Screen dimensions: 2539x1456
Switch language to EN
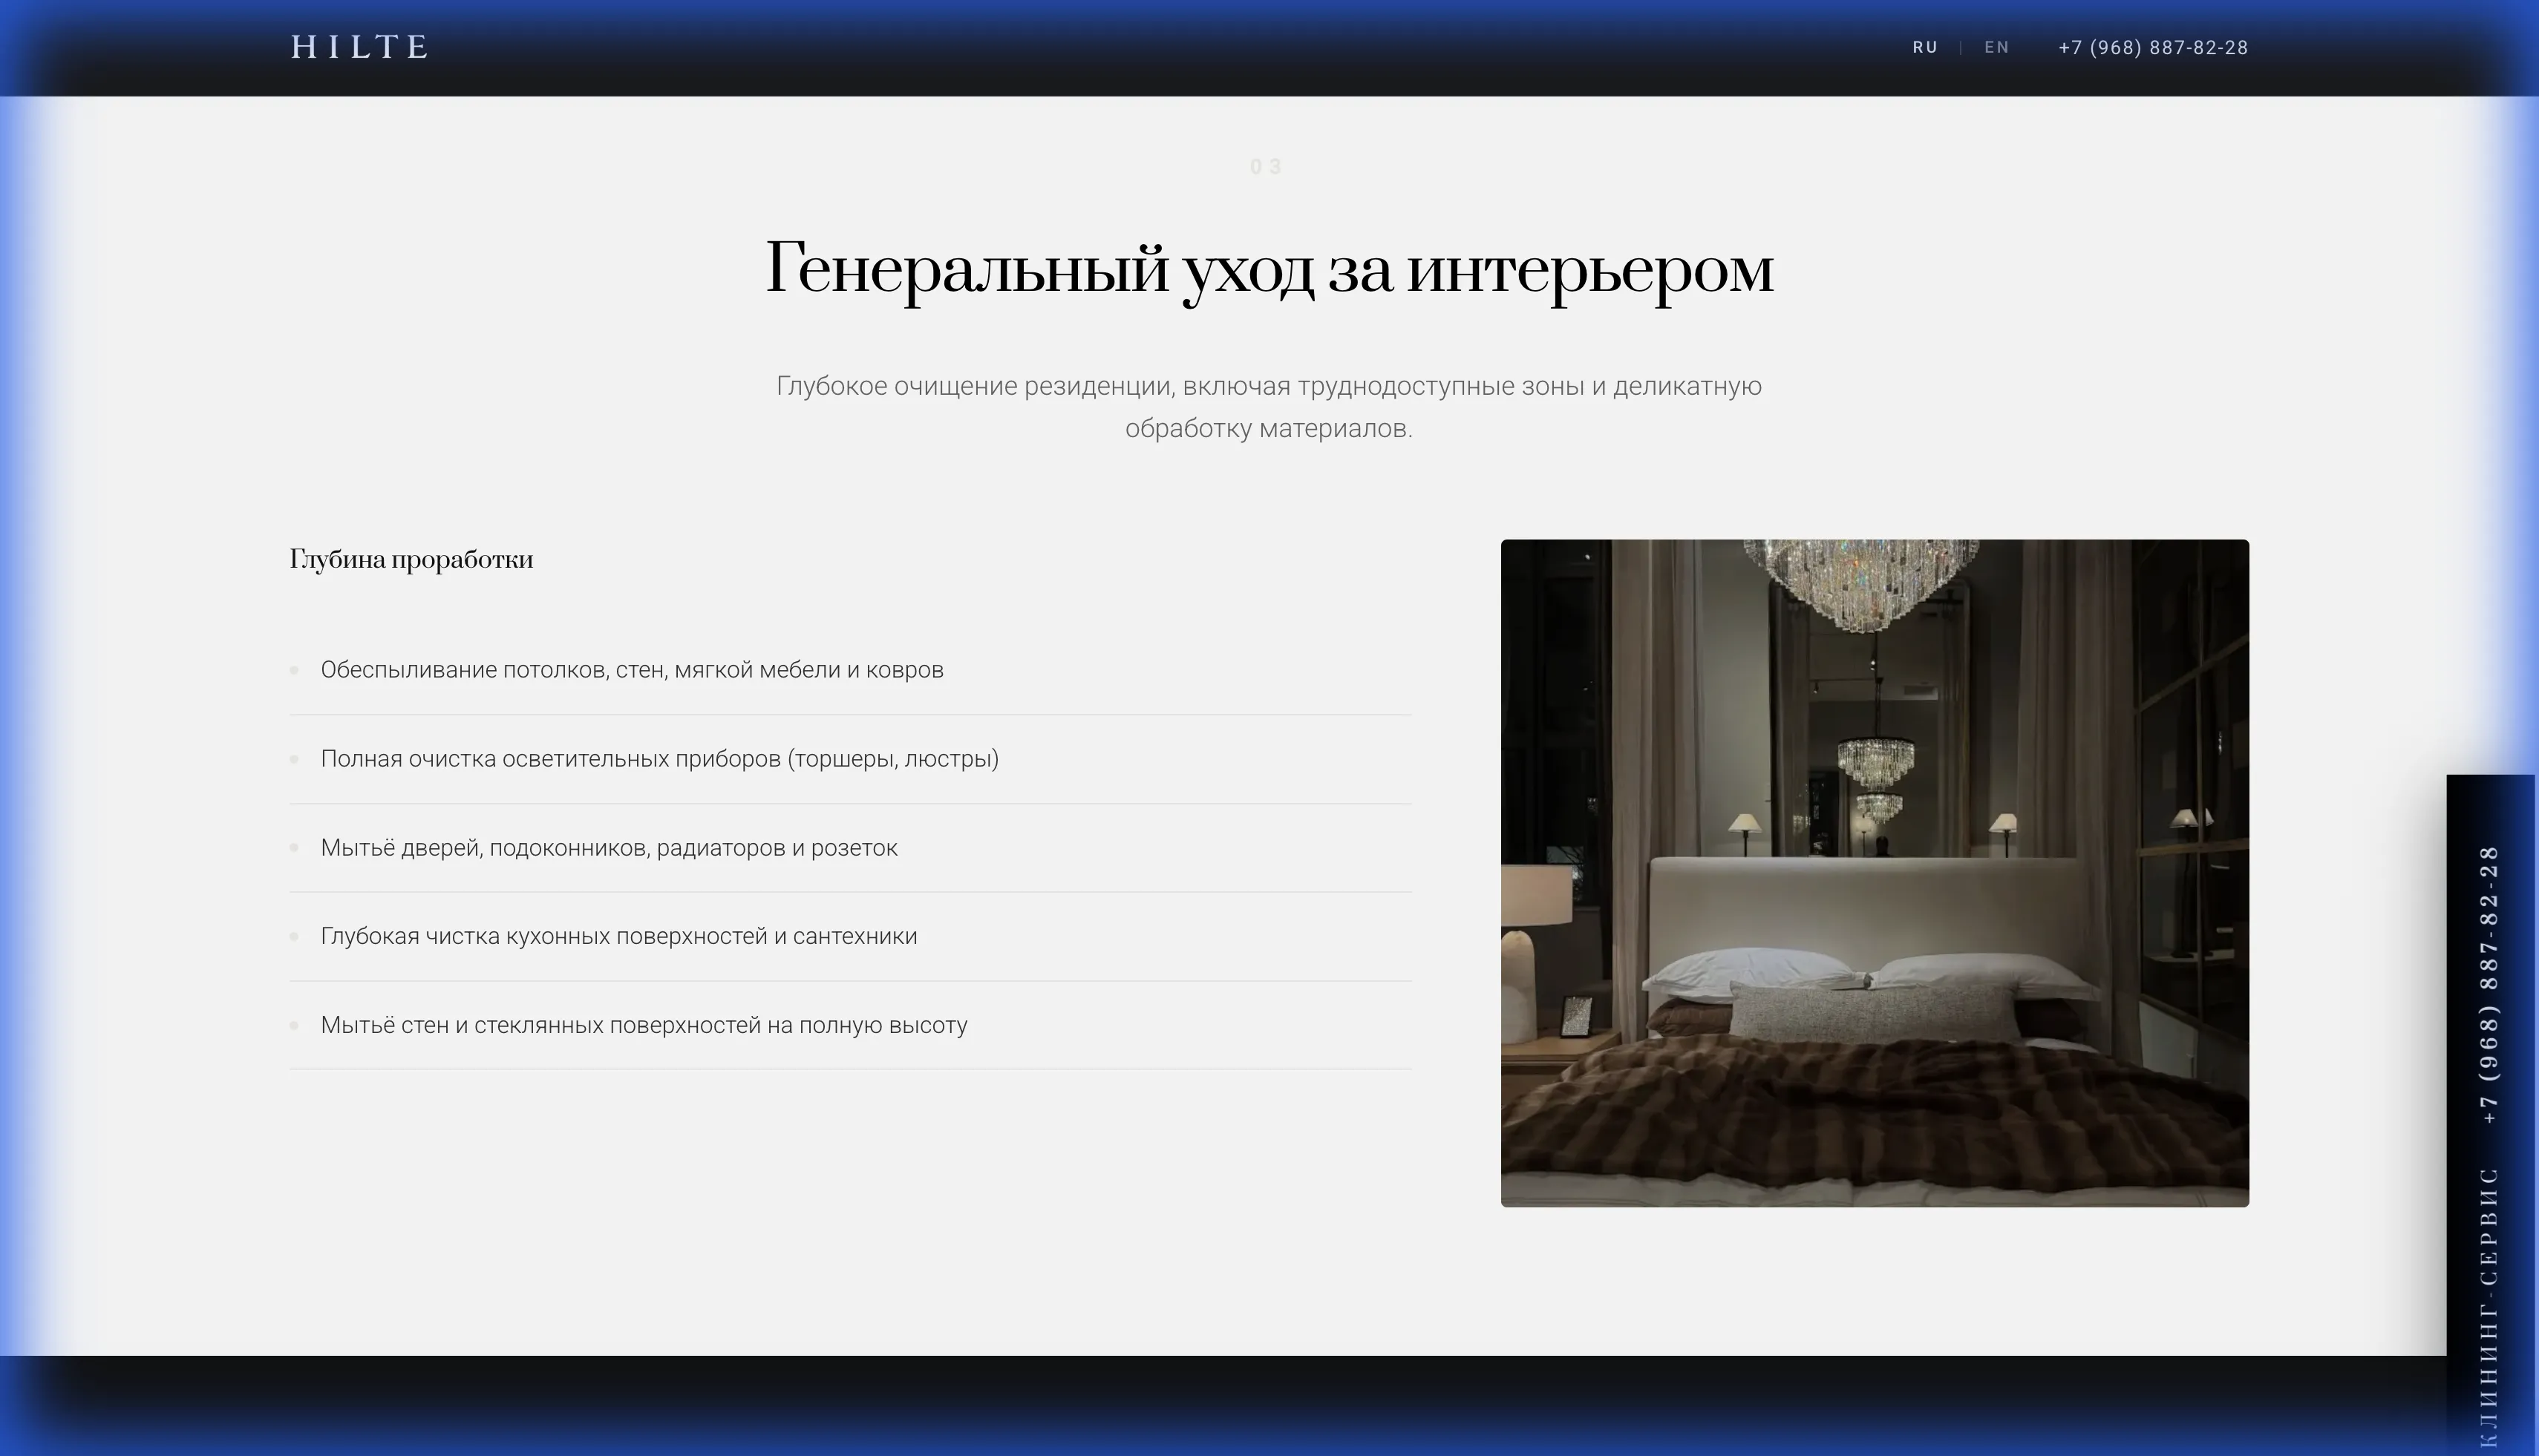(1996, 48)
